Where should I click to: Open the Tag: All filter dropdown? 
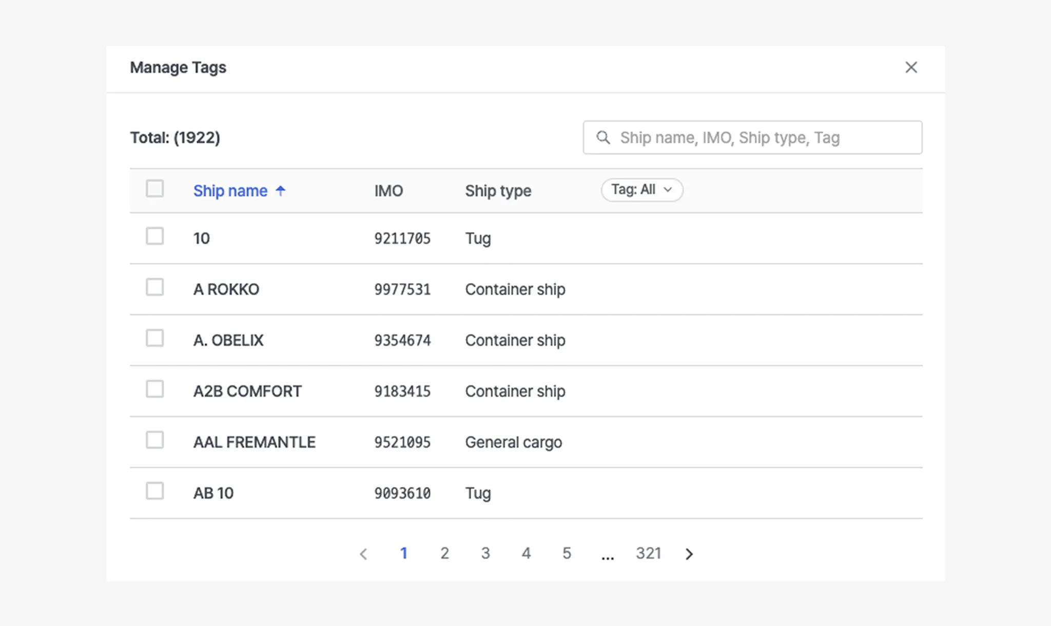(641, 190)
